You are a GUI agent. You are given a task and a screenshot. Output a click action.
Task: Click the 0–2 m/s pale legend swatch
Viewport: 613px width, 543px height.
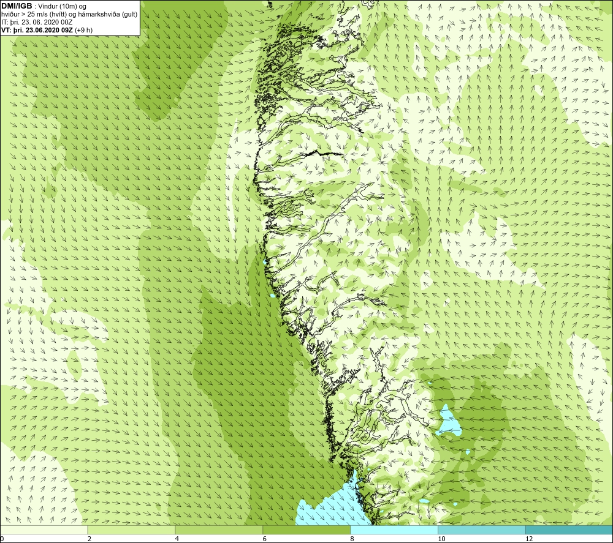44,530
